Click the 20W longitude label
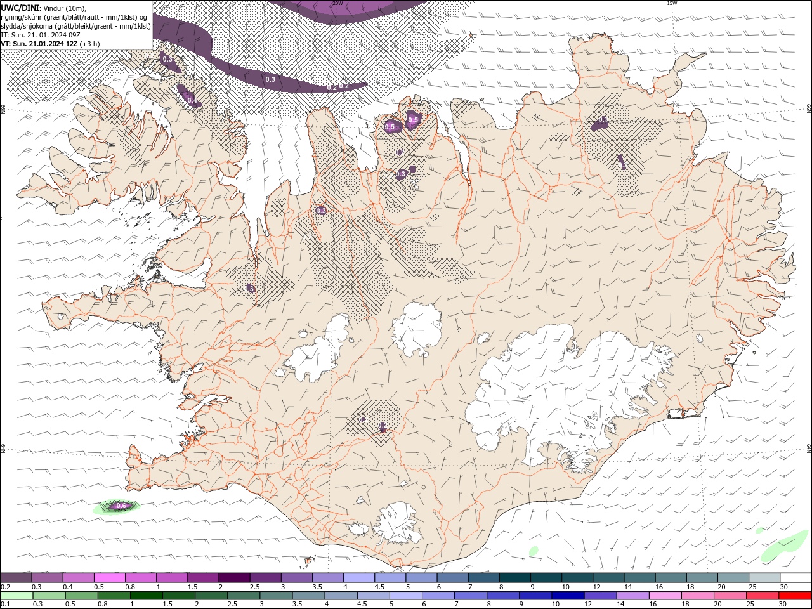Image resolution: width=812 pixels, height=609 pixels. 337,3
